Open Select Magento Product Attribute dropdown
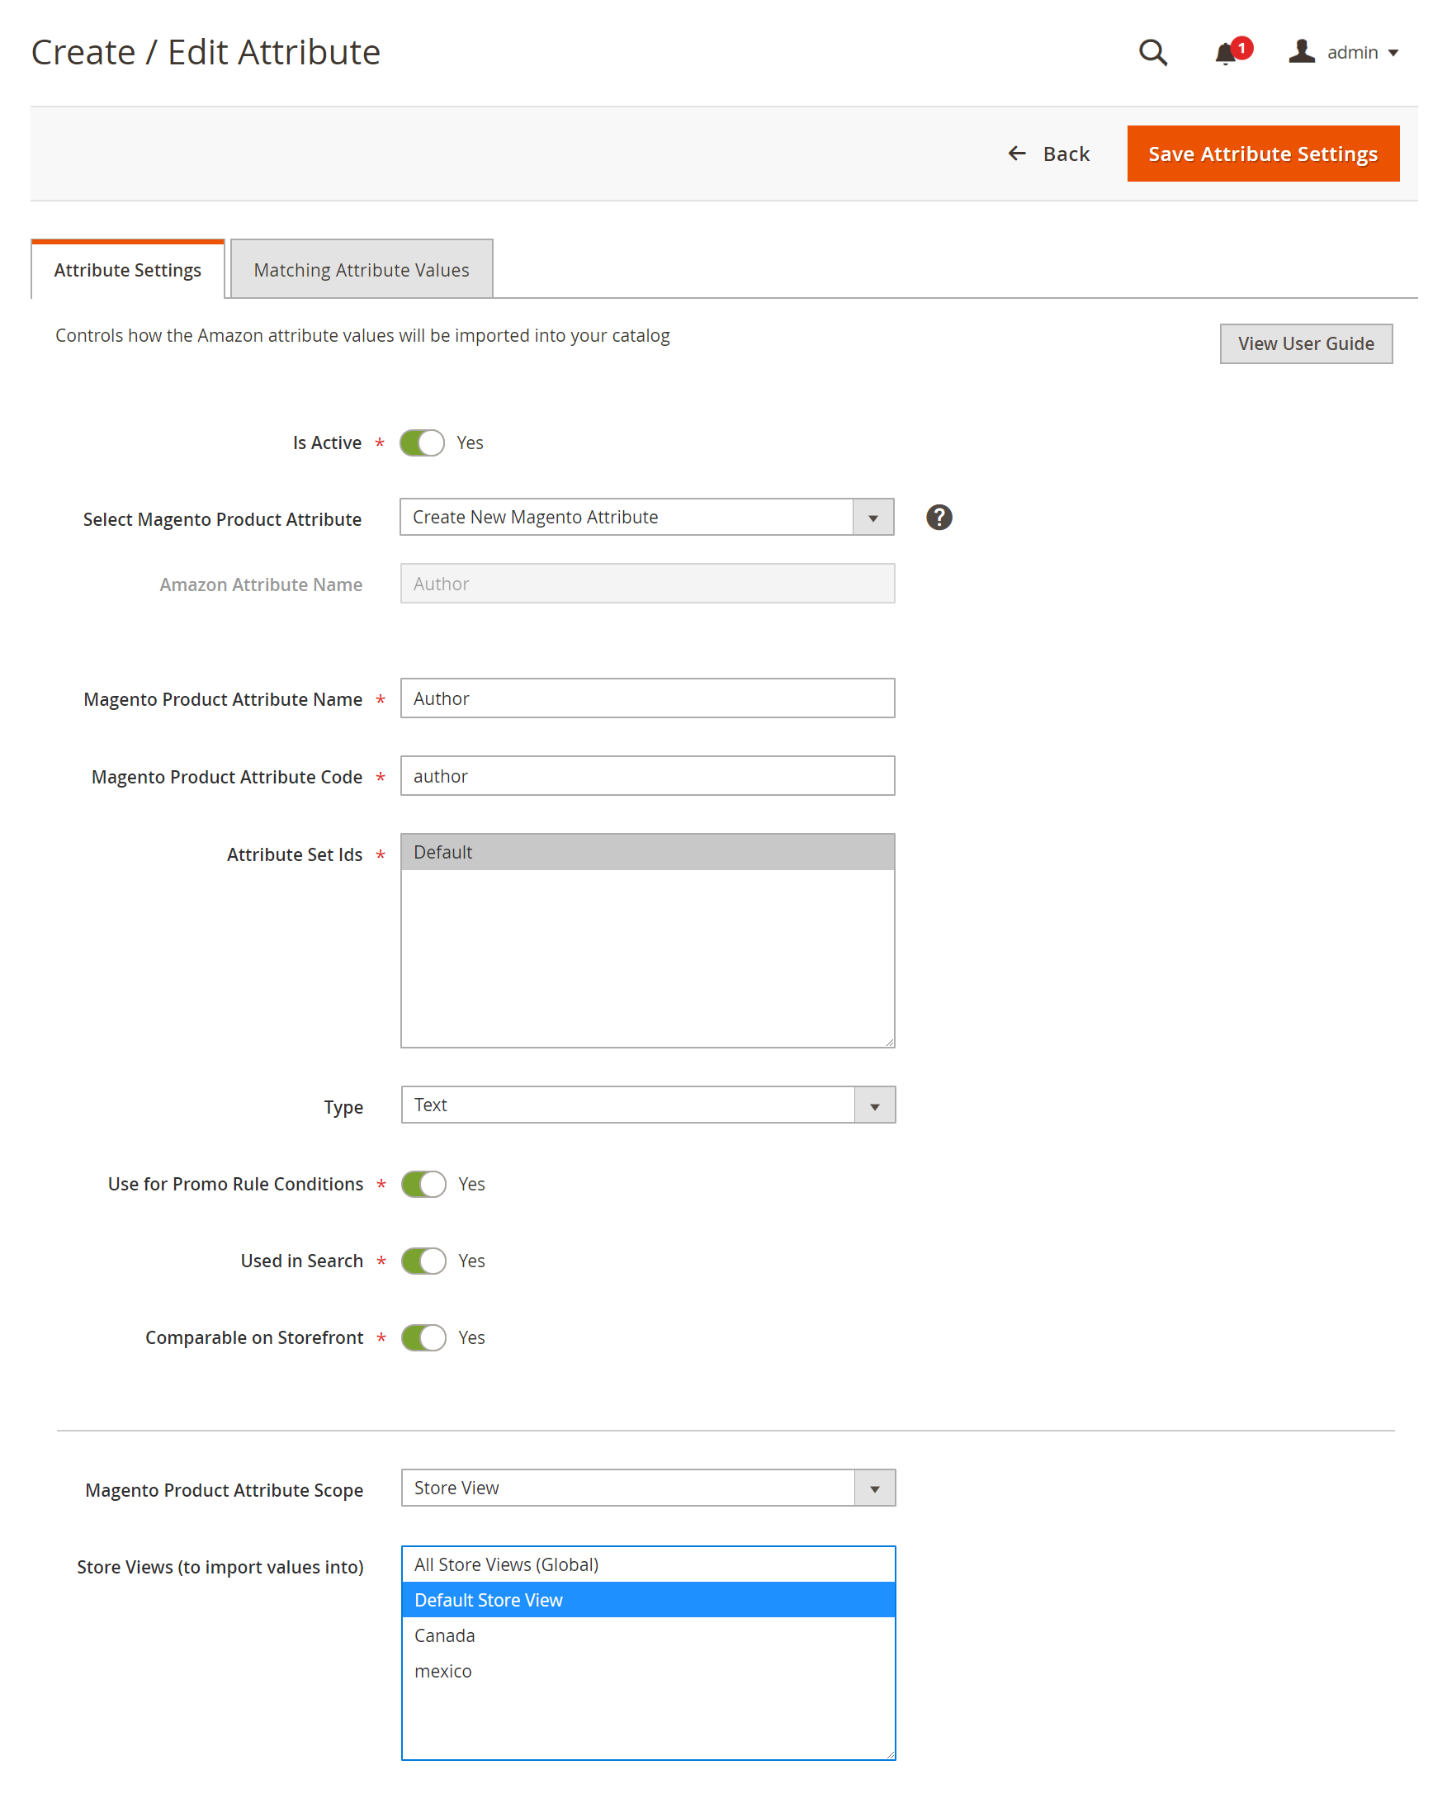1447x1803 pixels. [x=646, y=517]
